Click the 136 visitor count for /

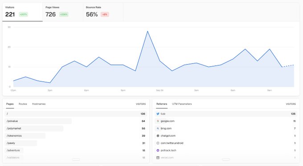click(143, 114)
